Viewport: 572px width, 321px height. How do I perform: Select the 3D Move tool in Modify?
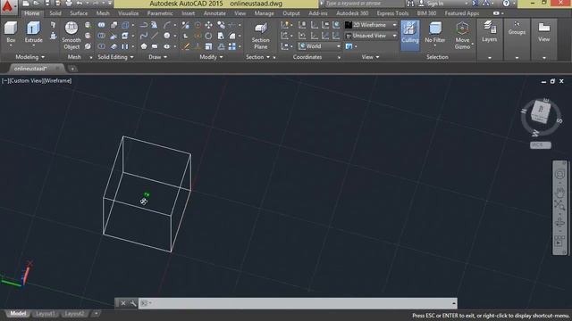click(x=208, y=25)
